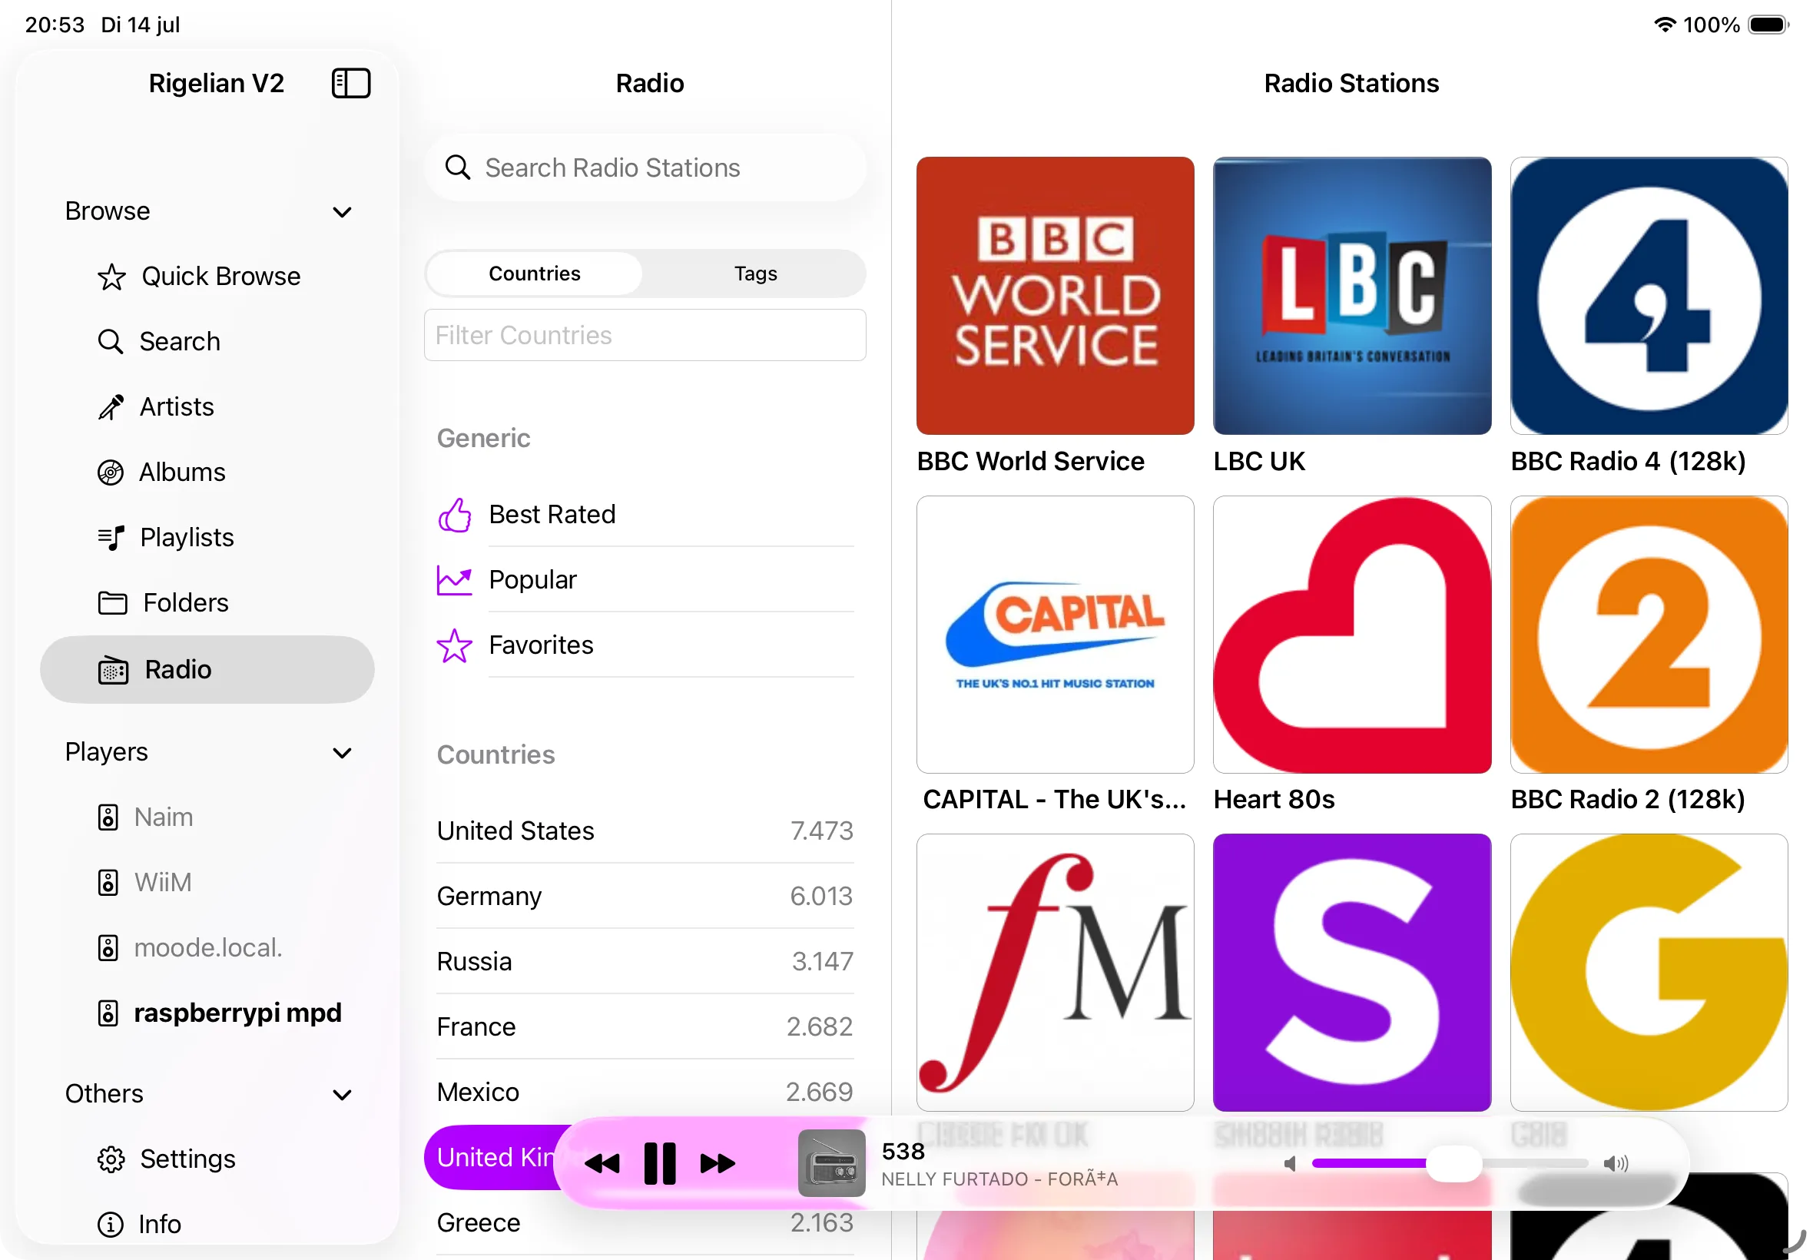Image resolution: width=1813 pixels, height=1260 pixels.
Task: Collapse the Players section
Action: pos(342,753)
